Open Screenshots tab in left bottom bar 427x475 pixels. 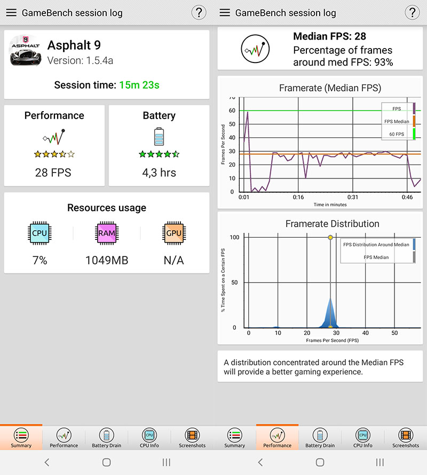(192, 438)
